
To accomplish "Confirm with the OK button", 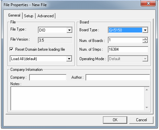I will (115, 120).
